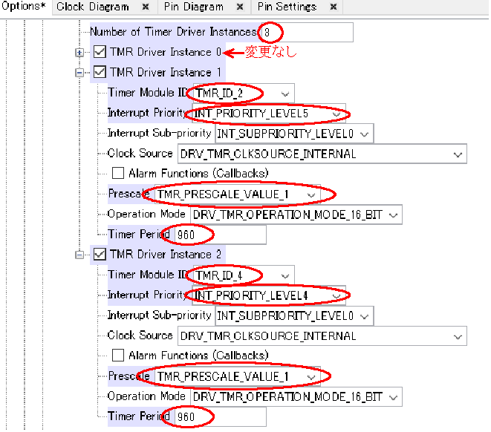Switch to the Pin Settings tab

(x=287, y=7)
